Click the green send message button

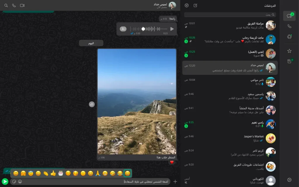5,181
